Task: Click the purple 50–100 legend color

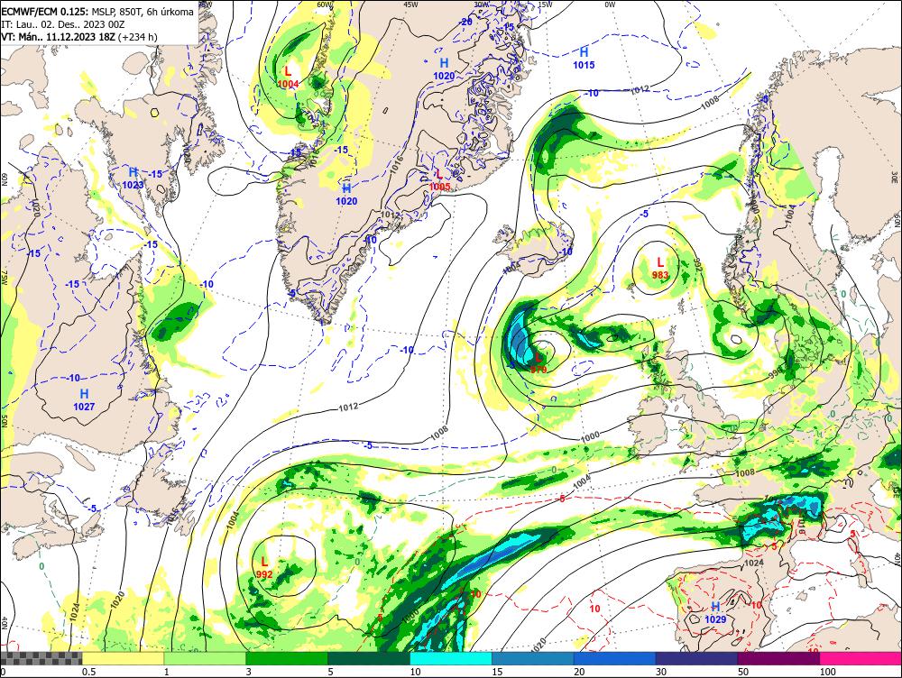Action: coord(779,659)
